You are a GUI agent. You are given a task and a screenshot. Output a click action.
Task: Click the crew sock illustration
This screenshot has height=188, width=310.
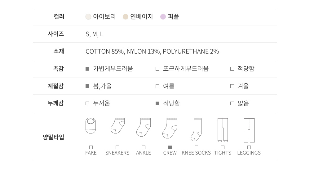[x=170, y=128]
